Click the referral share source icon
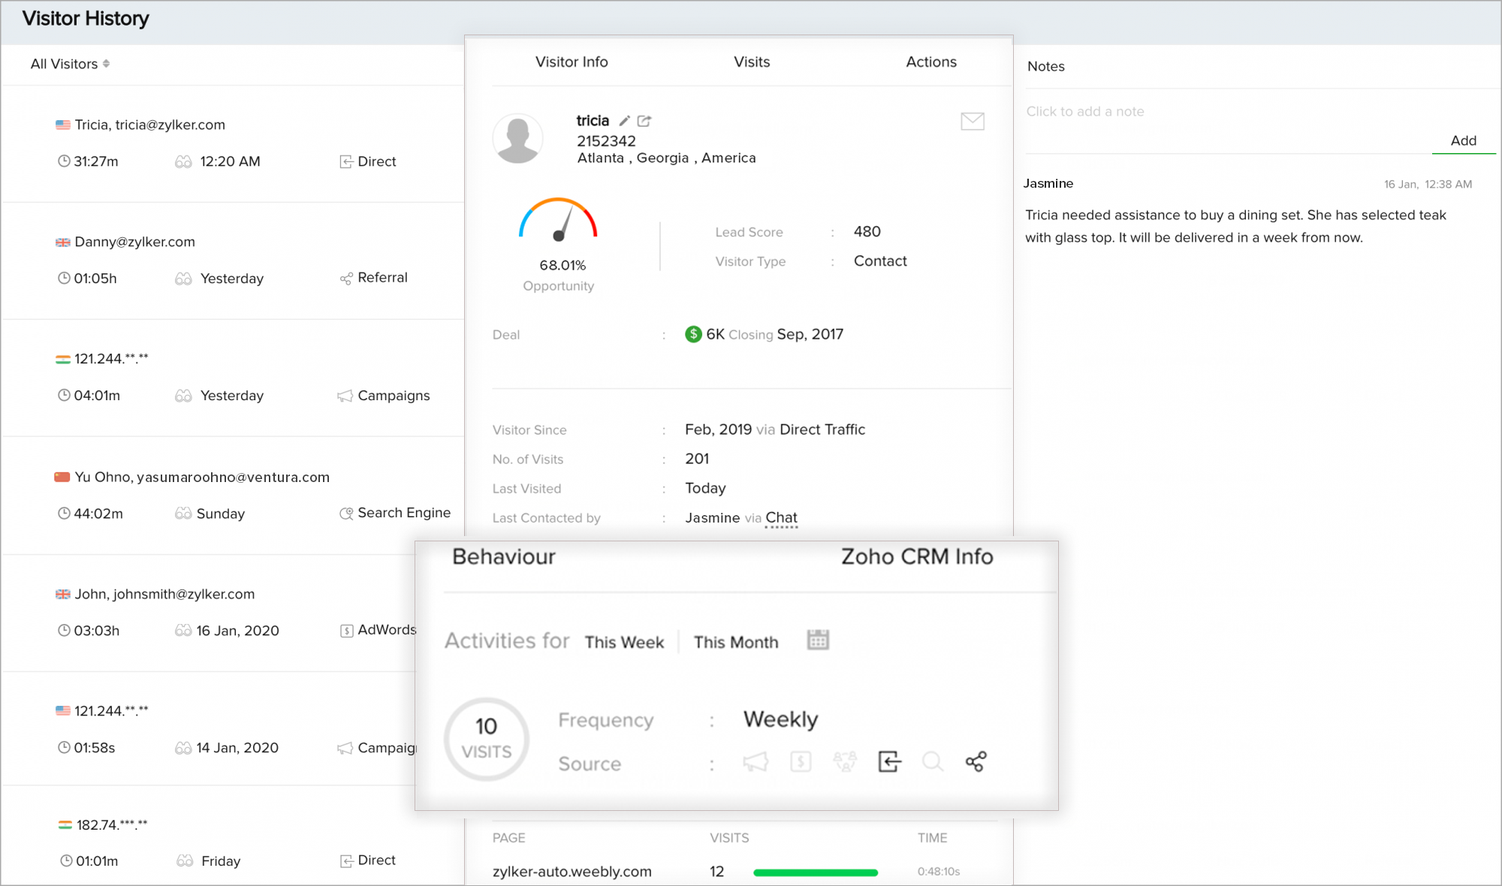 [x=976, y=762]
